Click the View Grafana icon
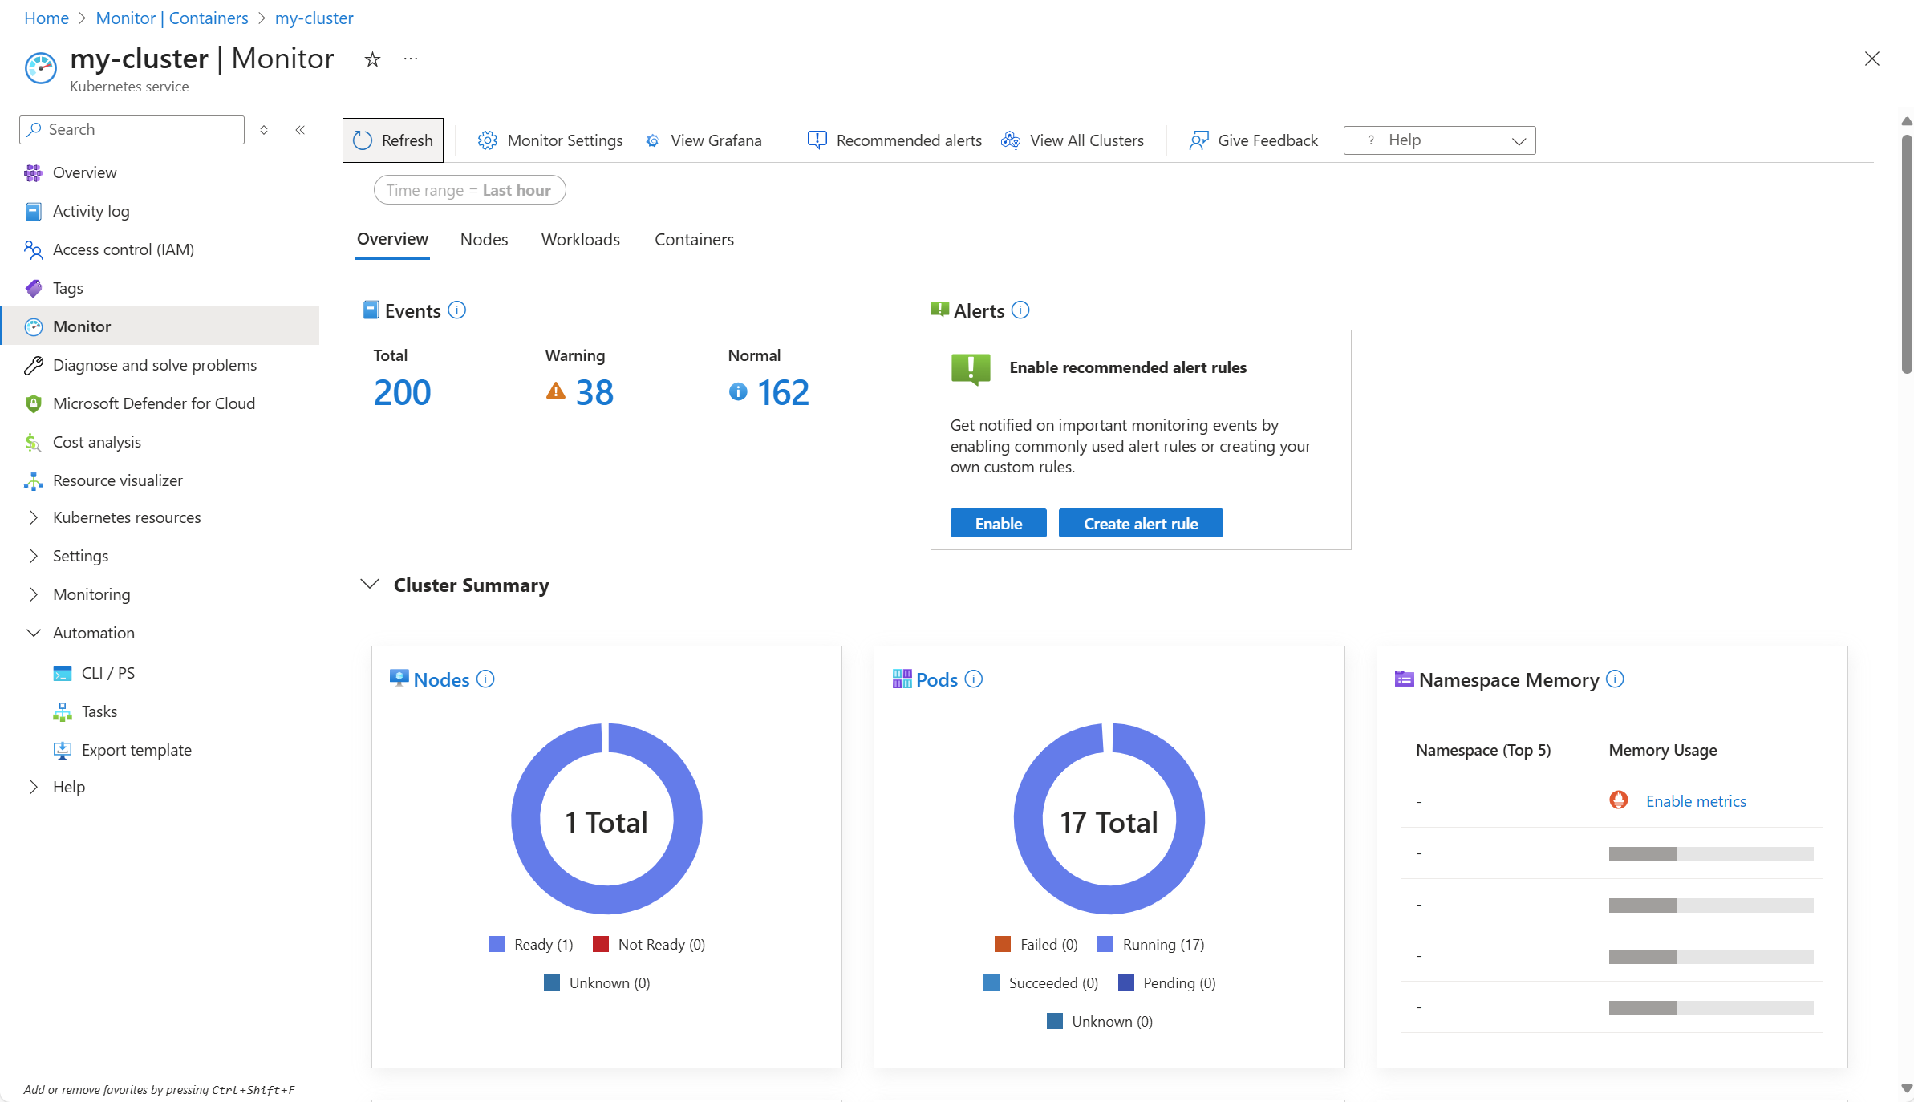 [653, 140]
